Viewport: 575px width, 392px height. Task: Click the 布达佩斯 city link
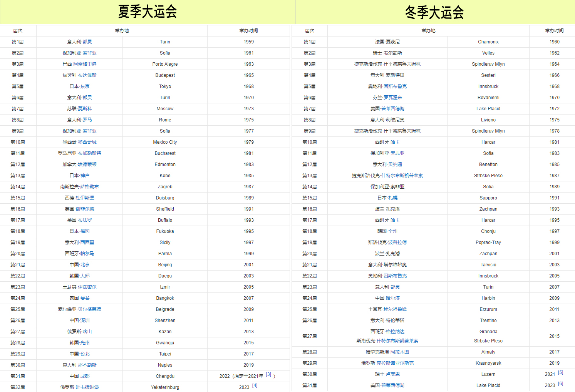[87, 75]
